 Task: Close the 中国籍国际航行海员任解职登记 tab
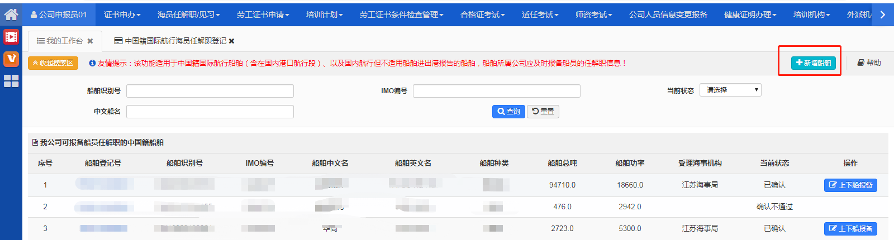point(231,41)
